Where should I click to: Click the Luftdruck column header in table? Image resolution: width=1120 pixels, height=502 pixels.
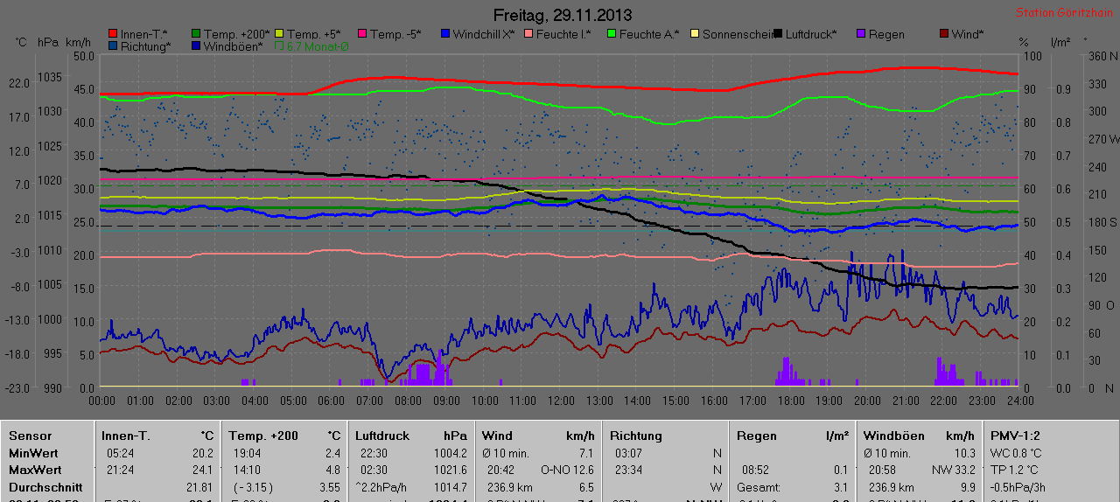pos(383,436)
